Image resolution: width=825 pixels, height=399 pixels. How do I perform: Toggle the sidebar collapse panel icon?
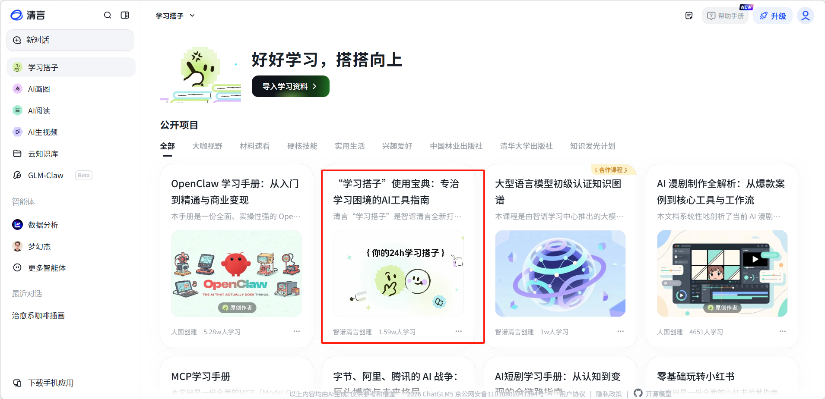click(x=125, y=15)
